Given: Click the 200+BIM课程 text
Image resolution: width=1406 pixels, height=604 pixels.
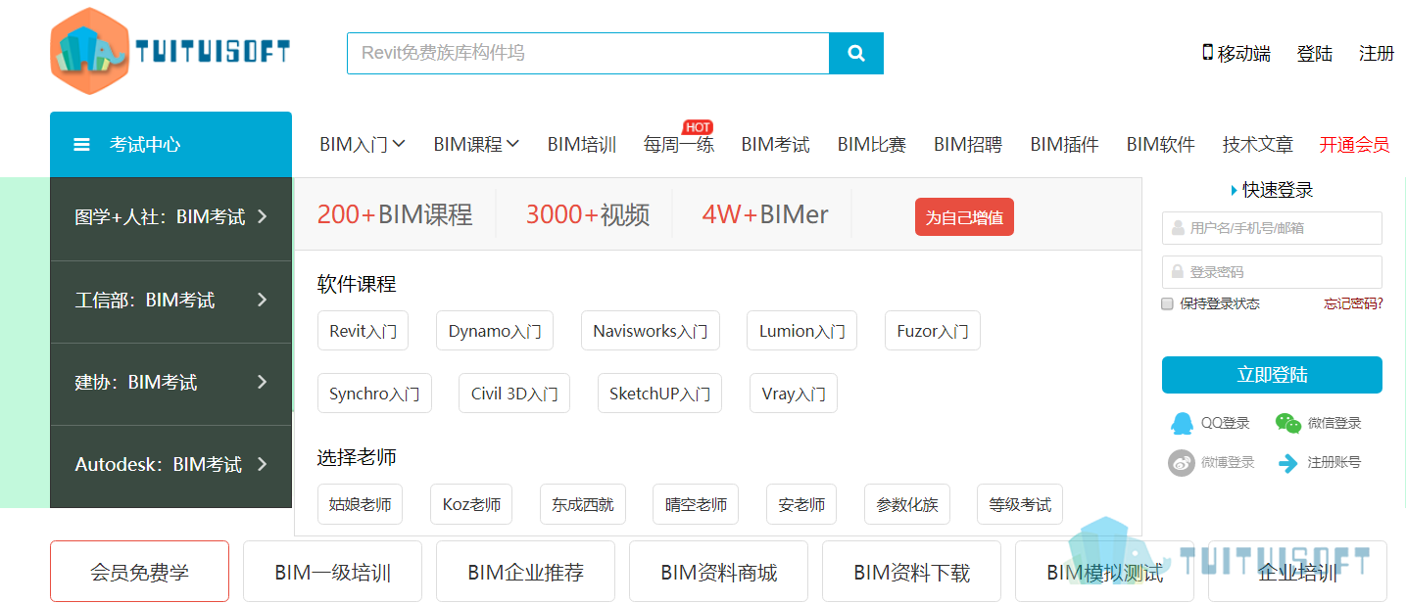Looking at the screenshot, I should [x=395, y=214].
